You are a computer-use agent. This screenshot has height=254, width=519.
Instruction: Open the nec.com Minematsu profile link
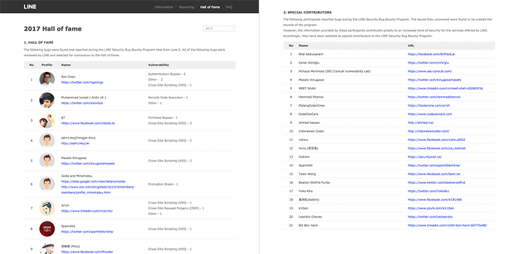98,190
